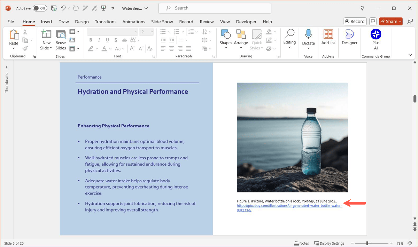The width and height of the screenshot is (418, 247).
Task: Click Reuse Slides
Action: pos(61,40)
